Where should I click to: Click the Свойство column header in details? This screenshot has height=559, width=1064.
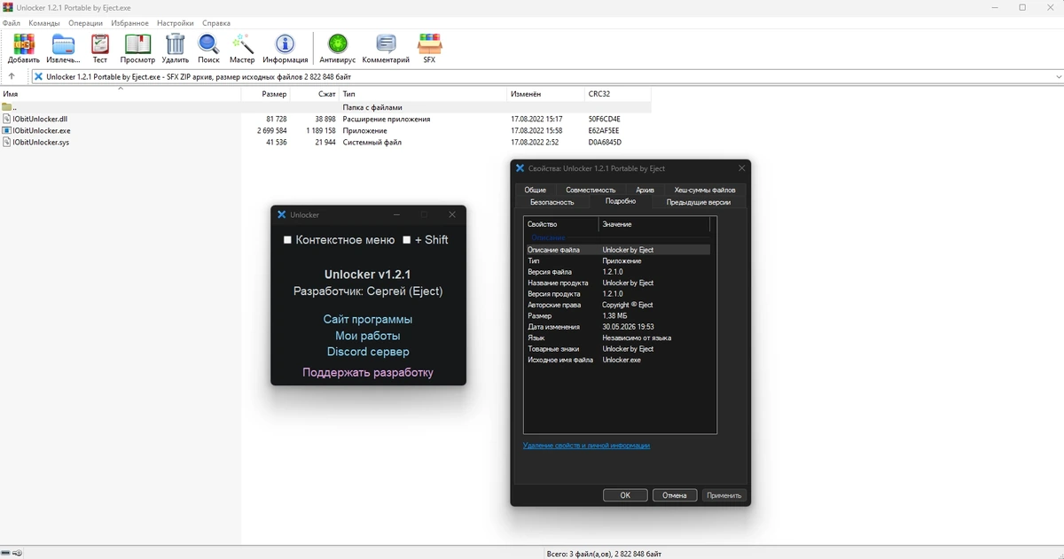click(561, 224)
